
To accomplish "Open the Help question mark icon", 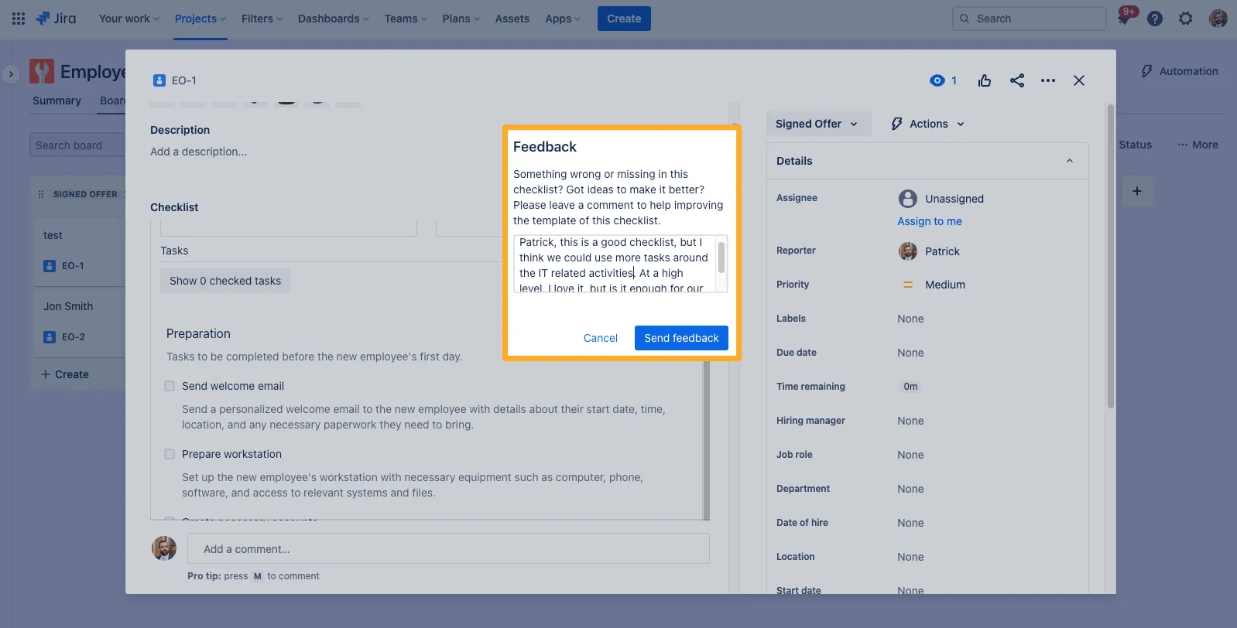I will (x=1154, y=19).
